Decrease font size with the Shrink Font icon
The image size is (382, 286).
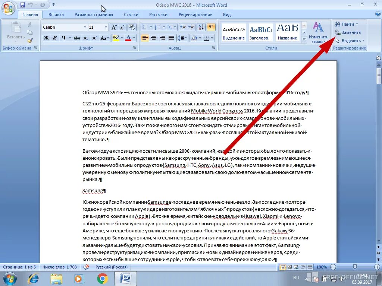(x=122, y=27)
